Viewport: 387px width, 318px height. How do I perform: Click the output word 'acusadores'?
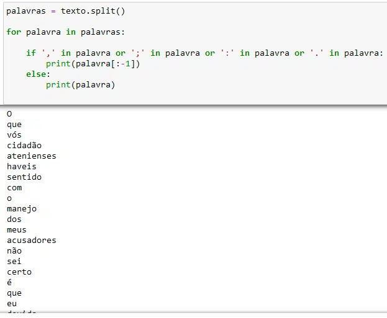(32, 240)
